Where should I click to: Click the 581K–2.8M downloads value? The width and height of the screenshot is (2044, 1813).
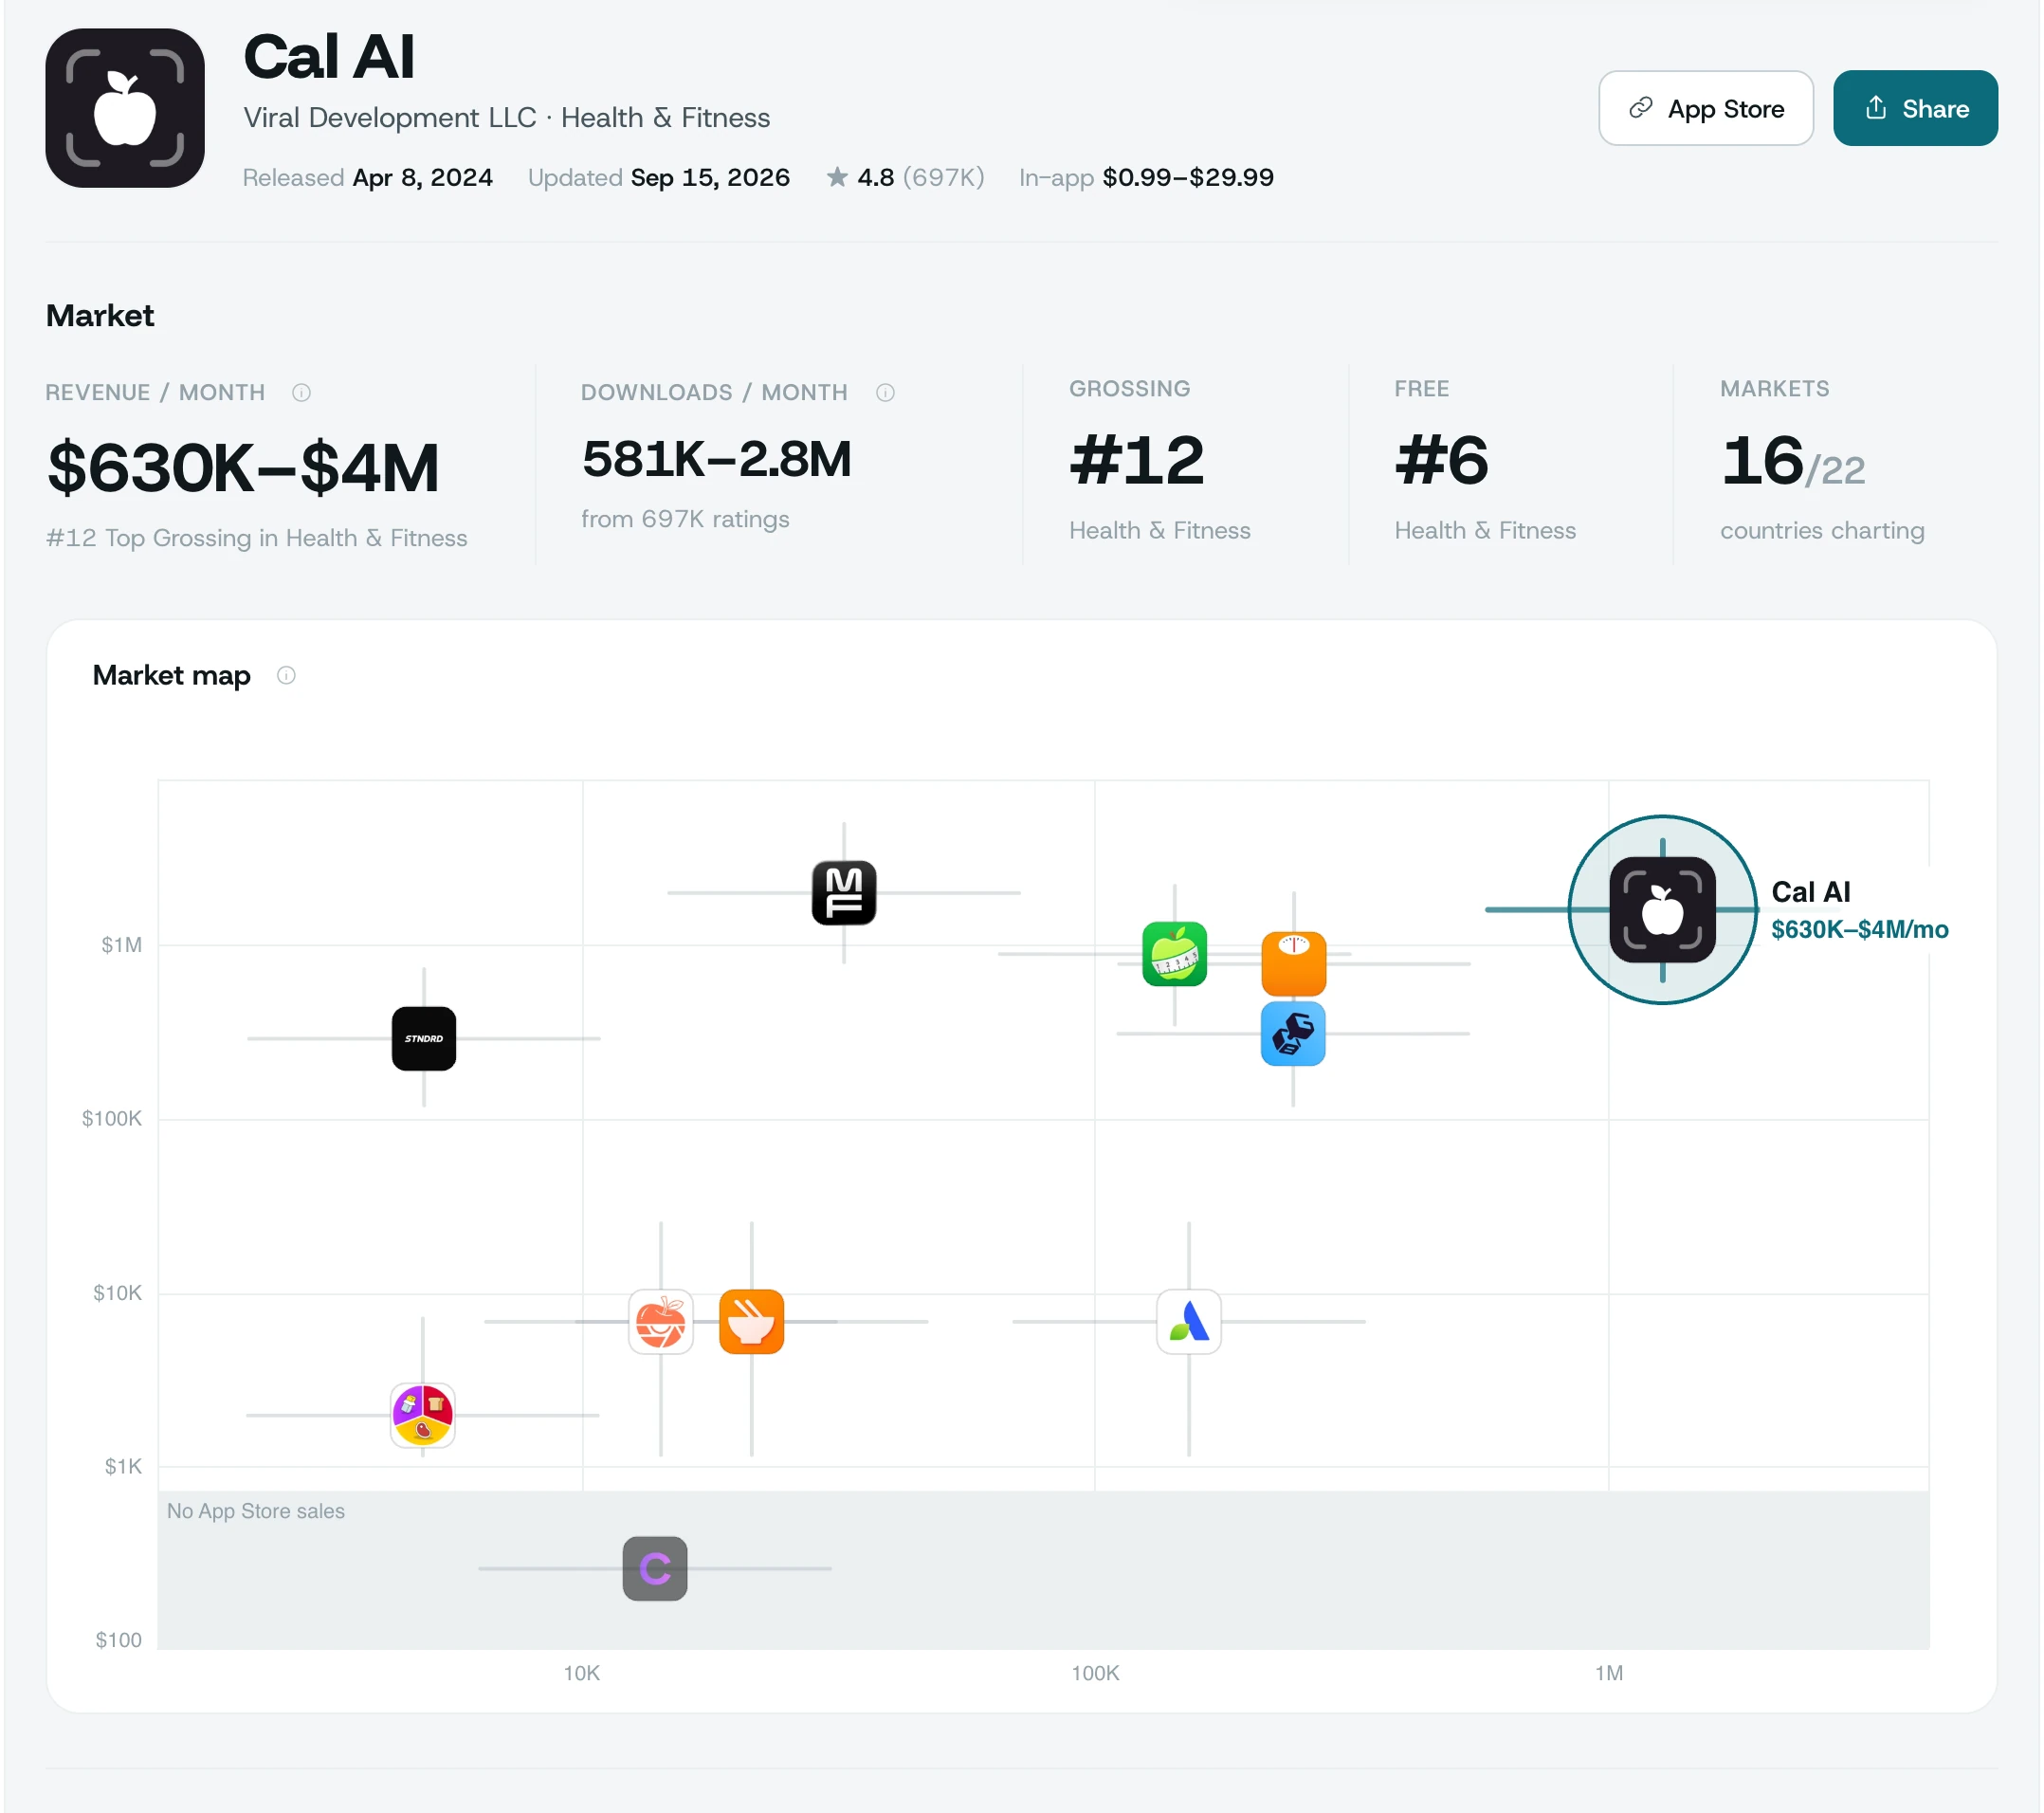716,458
